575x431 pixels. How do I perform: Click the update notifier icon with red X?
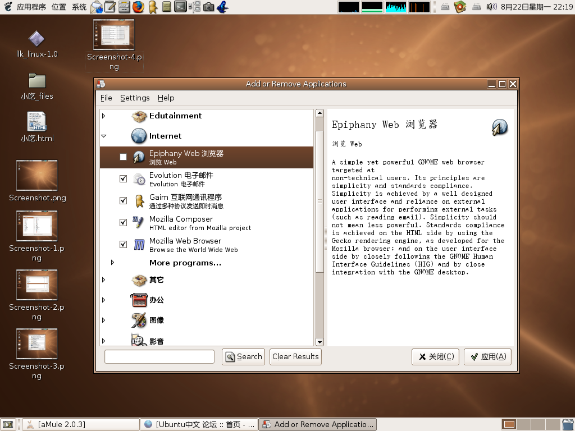point(459,7)
